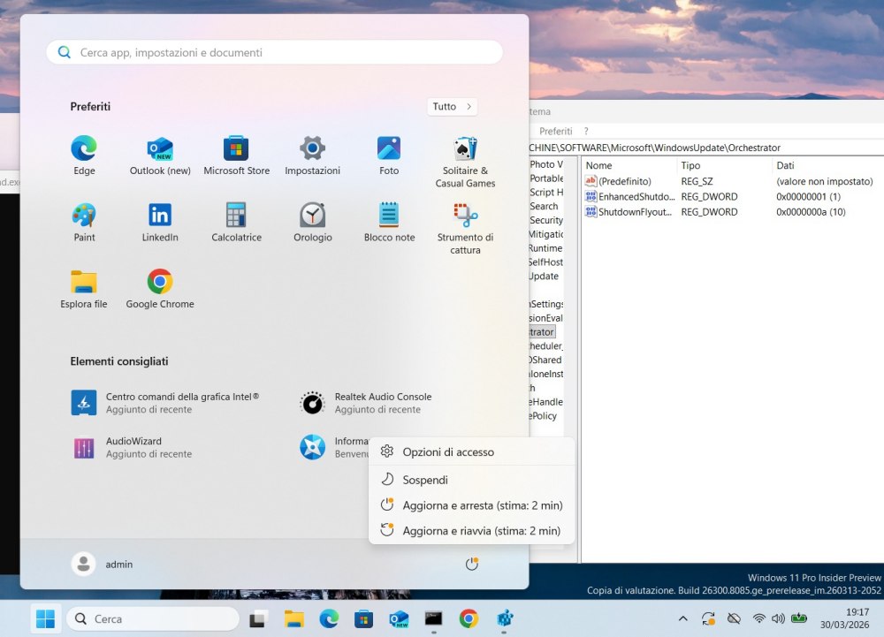Show hidden tray icons via the chevron
The width and height of the screenshot is (884, 637).
[x=683, y=618]
